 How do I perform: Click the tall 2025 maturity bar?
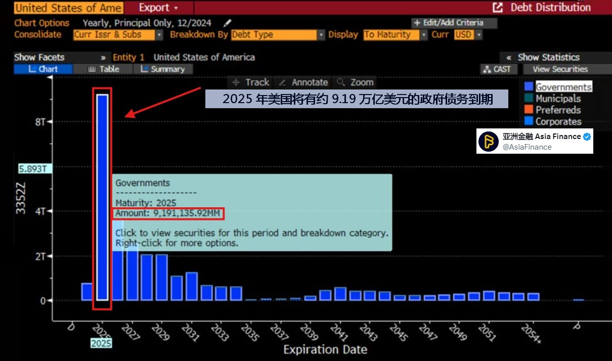(103, 197)
